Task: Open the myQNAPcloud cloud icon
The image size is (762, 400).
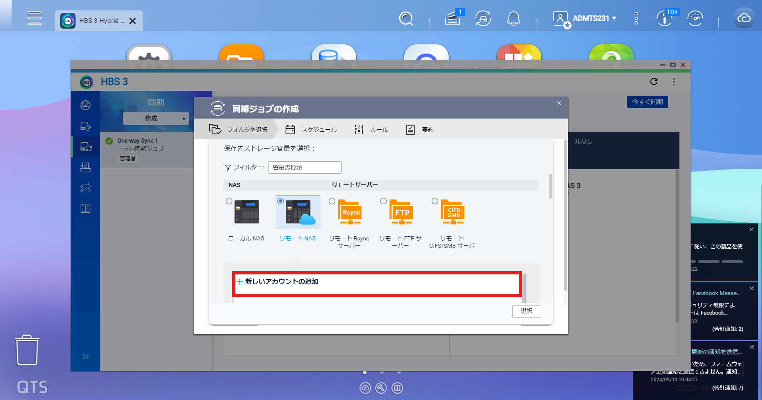Action: click(744, 18)
